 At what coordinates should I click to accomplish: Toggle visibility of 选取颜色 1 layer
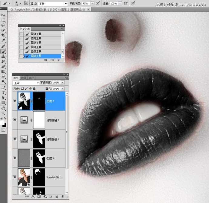[x=15, y=139]
